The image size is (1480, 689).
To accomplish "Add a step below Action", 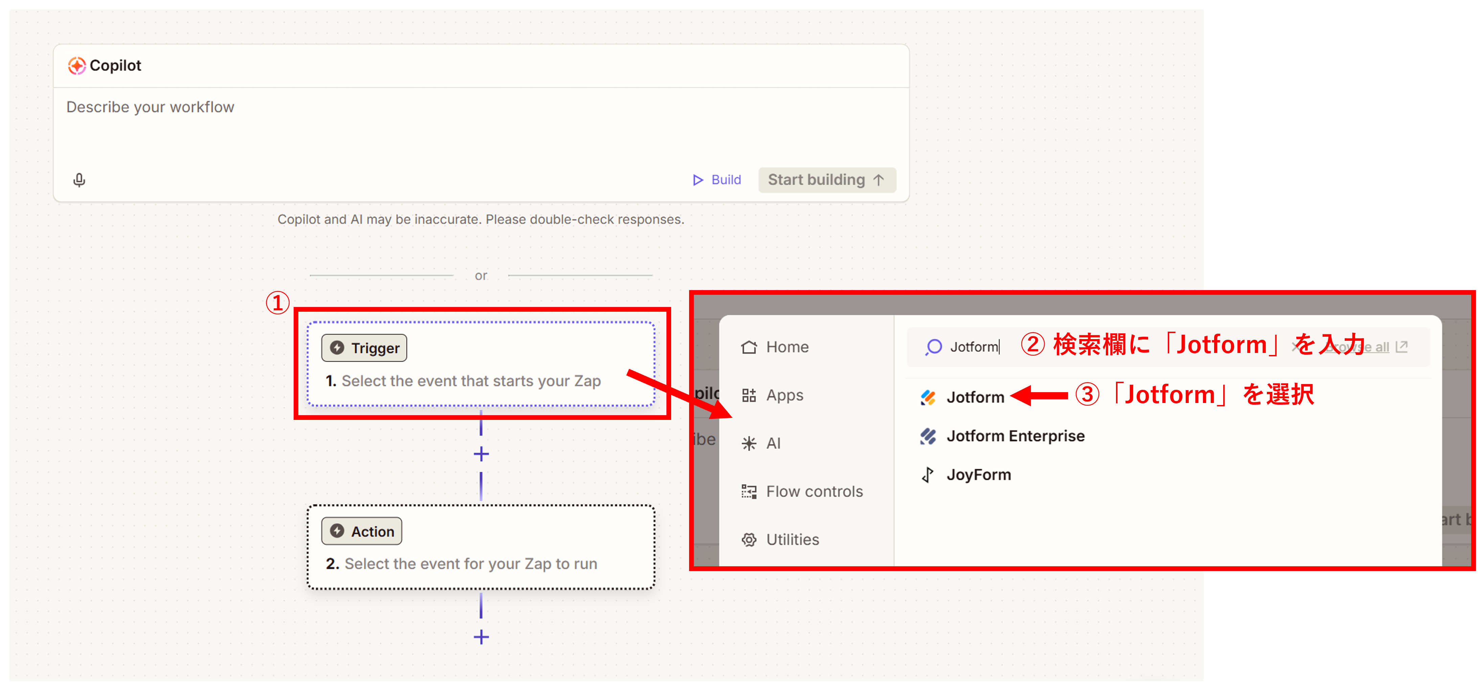I will (x=481, y=637).
